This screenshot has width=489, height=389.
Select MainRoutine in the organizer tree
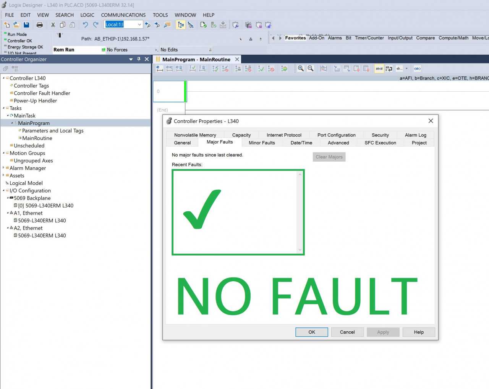[37, 138]
